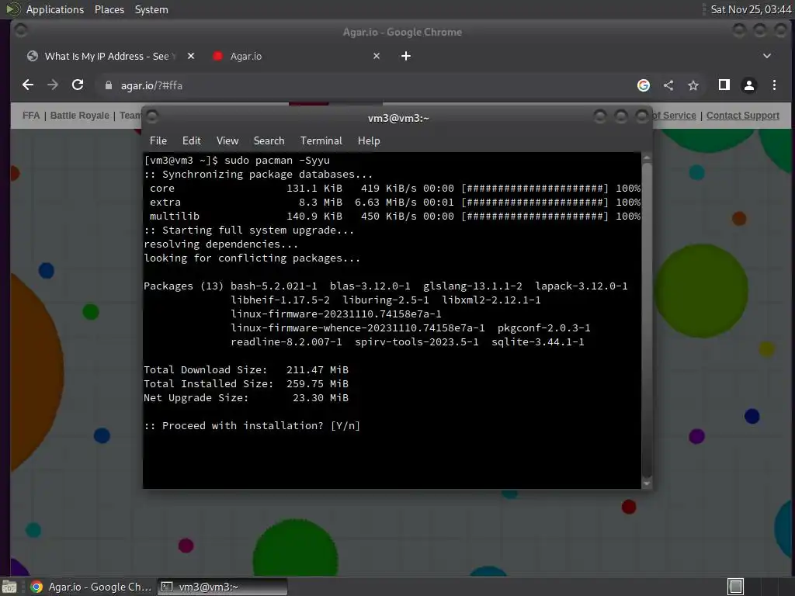Go back in Chrome with the back arrow
The width and height of the screenshot is (795, 596).
(28, 85)
